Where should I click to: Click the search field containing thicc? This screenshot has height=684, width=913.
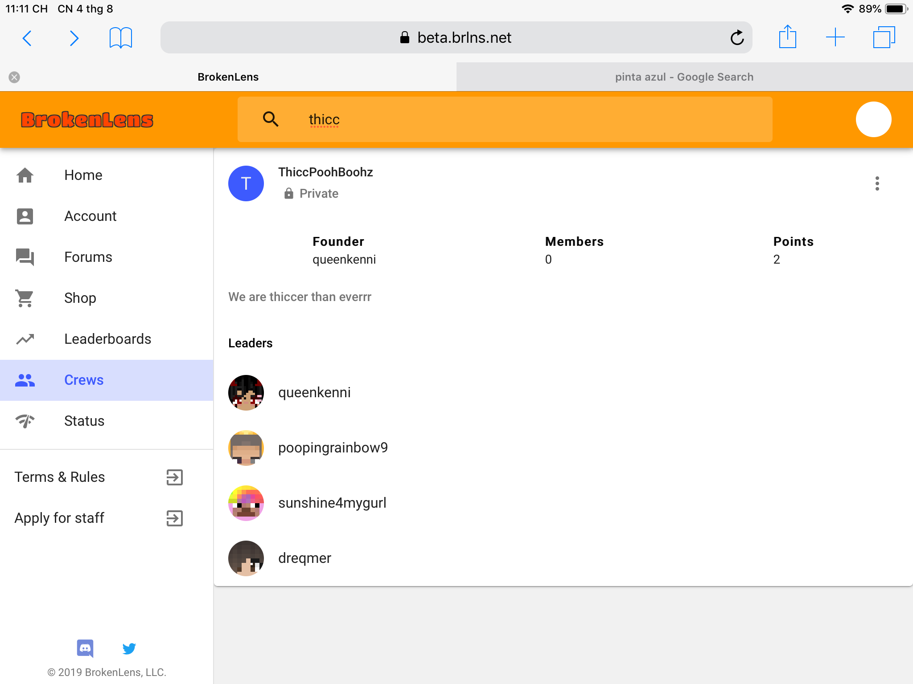tap(505, 119)
